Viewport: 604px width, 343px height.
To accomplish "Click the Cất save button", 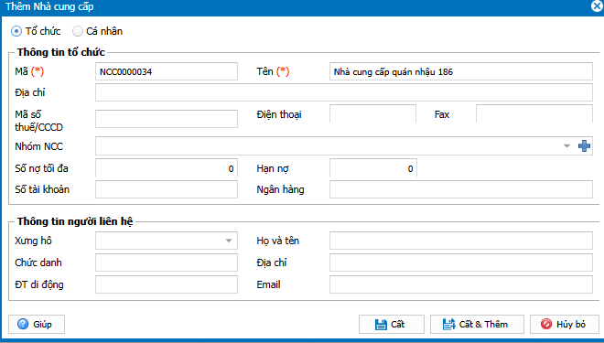I will point(392,324).
